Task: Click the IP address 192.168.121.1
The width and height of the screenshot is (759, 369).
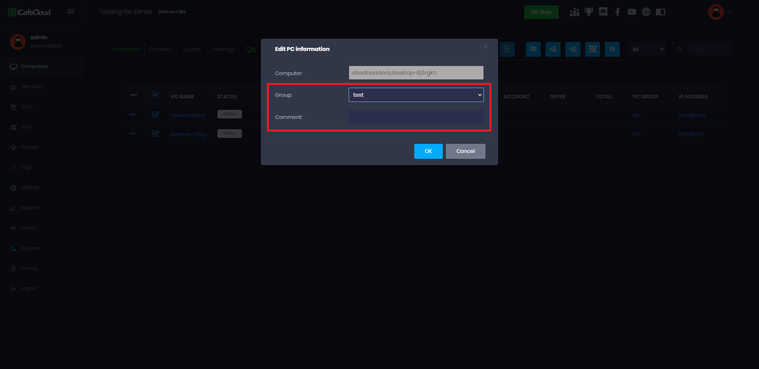Action: (x=691, y=134)
